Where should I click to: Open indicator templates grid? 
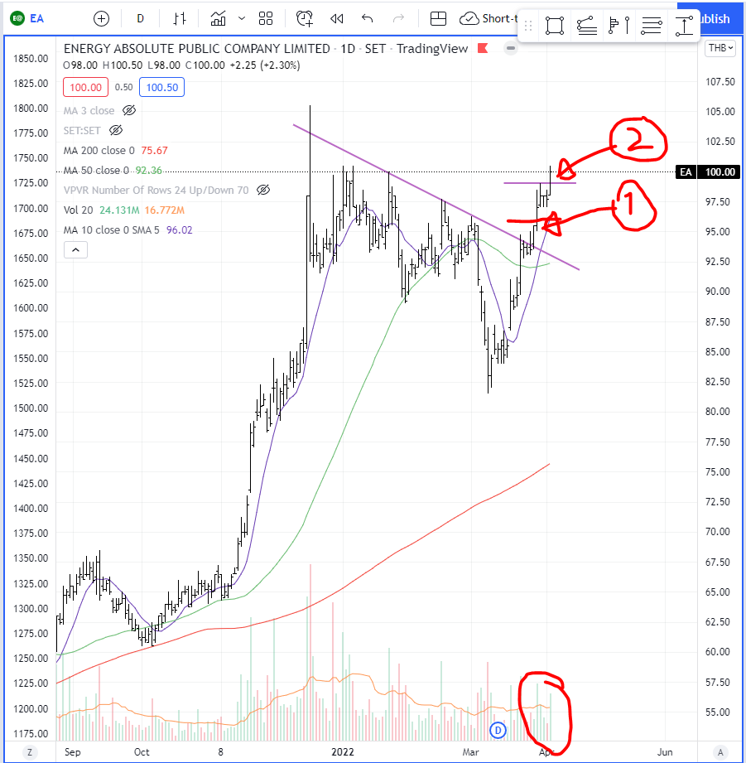[266, 18]
